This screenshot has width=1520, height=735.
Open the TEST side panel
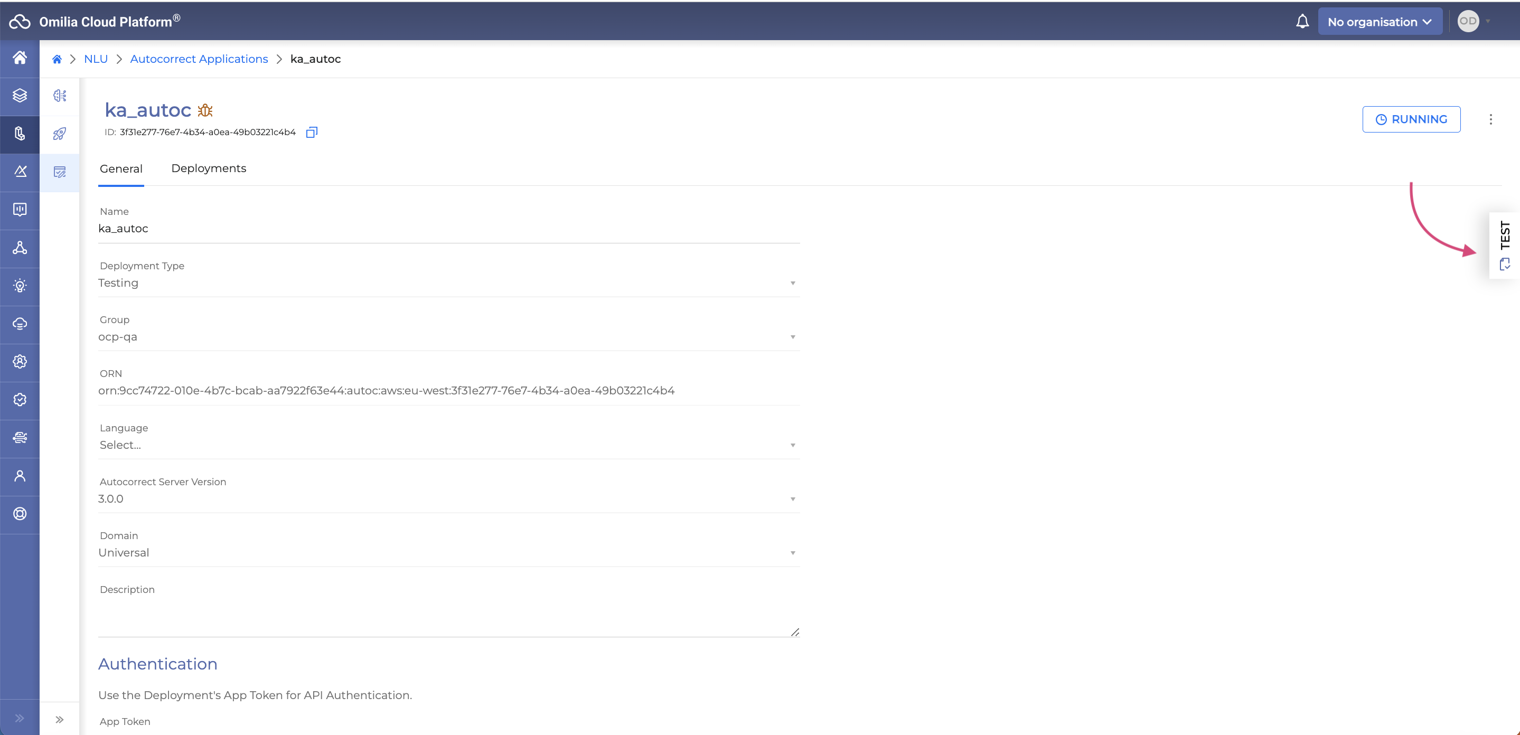click(x=1505, y=246)
